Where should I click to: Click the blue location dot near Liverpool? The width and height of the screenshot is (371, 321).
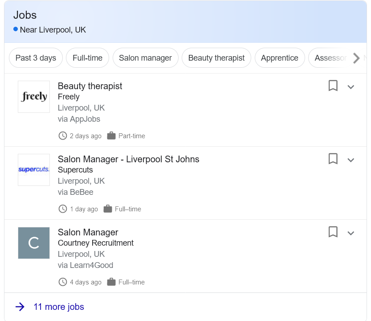[16, 29]
